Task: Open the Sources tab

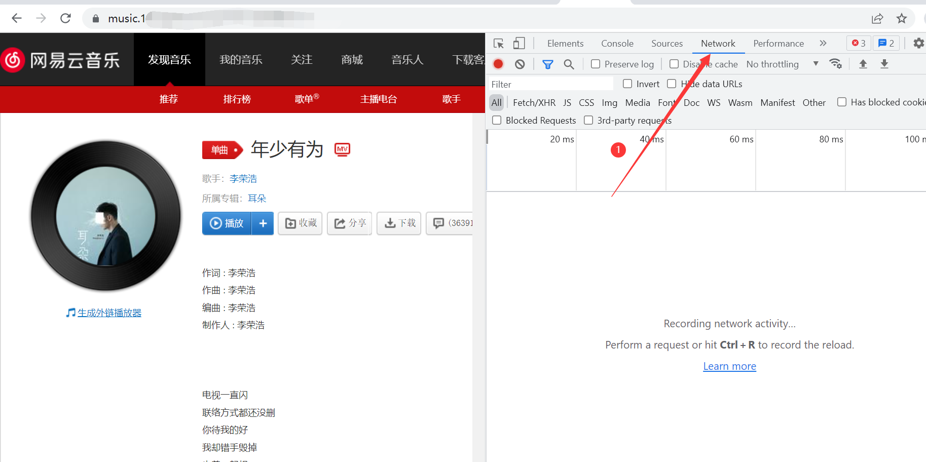Action: click(667, 44)
